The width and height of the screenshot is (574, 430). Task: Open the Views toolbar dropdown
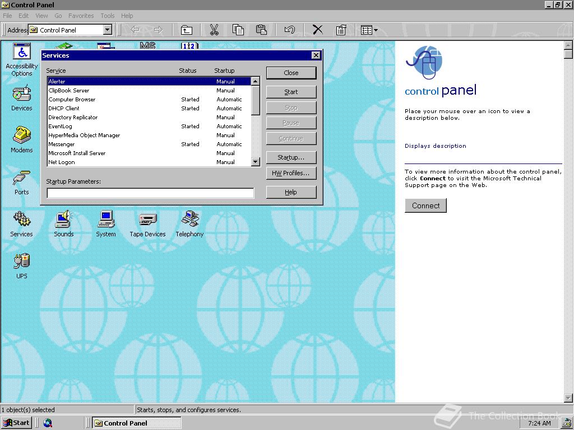(x=369, y=30)
